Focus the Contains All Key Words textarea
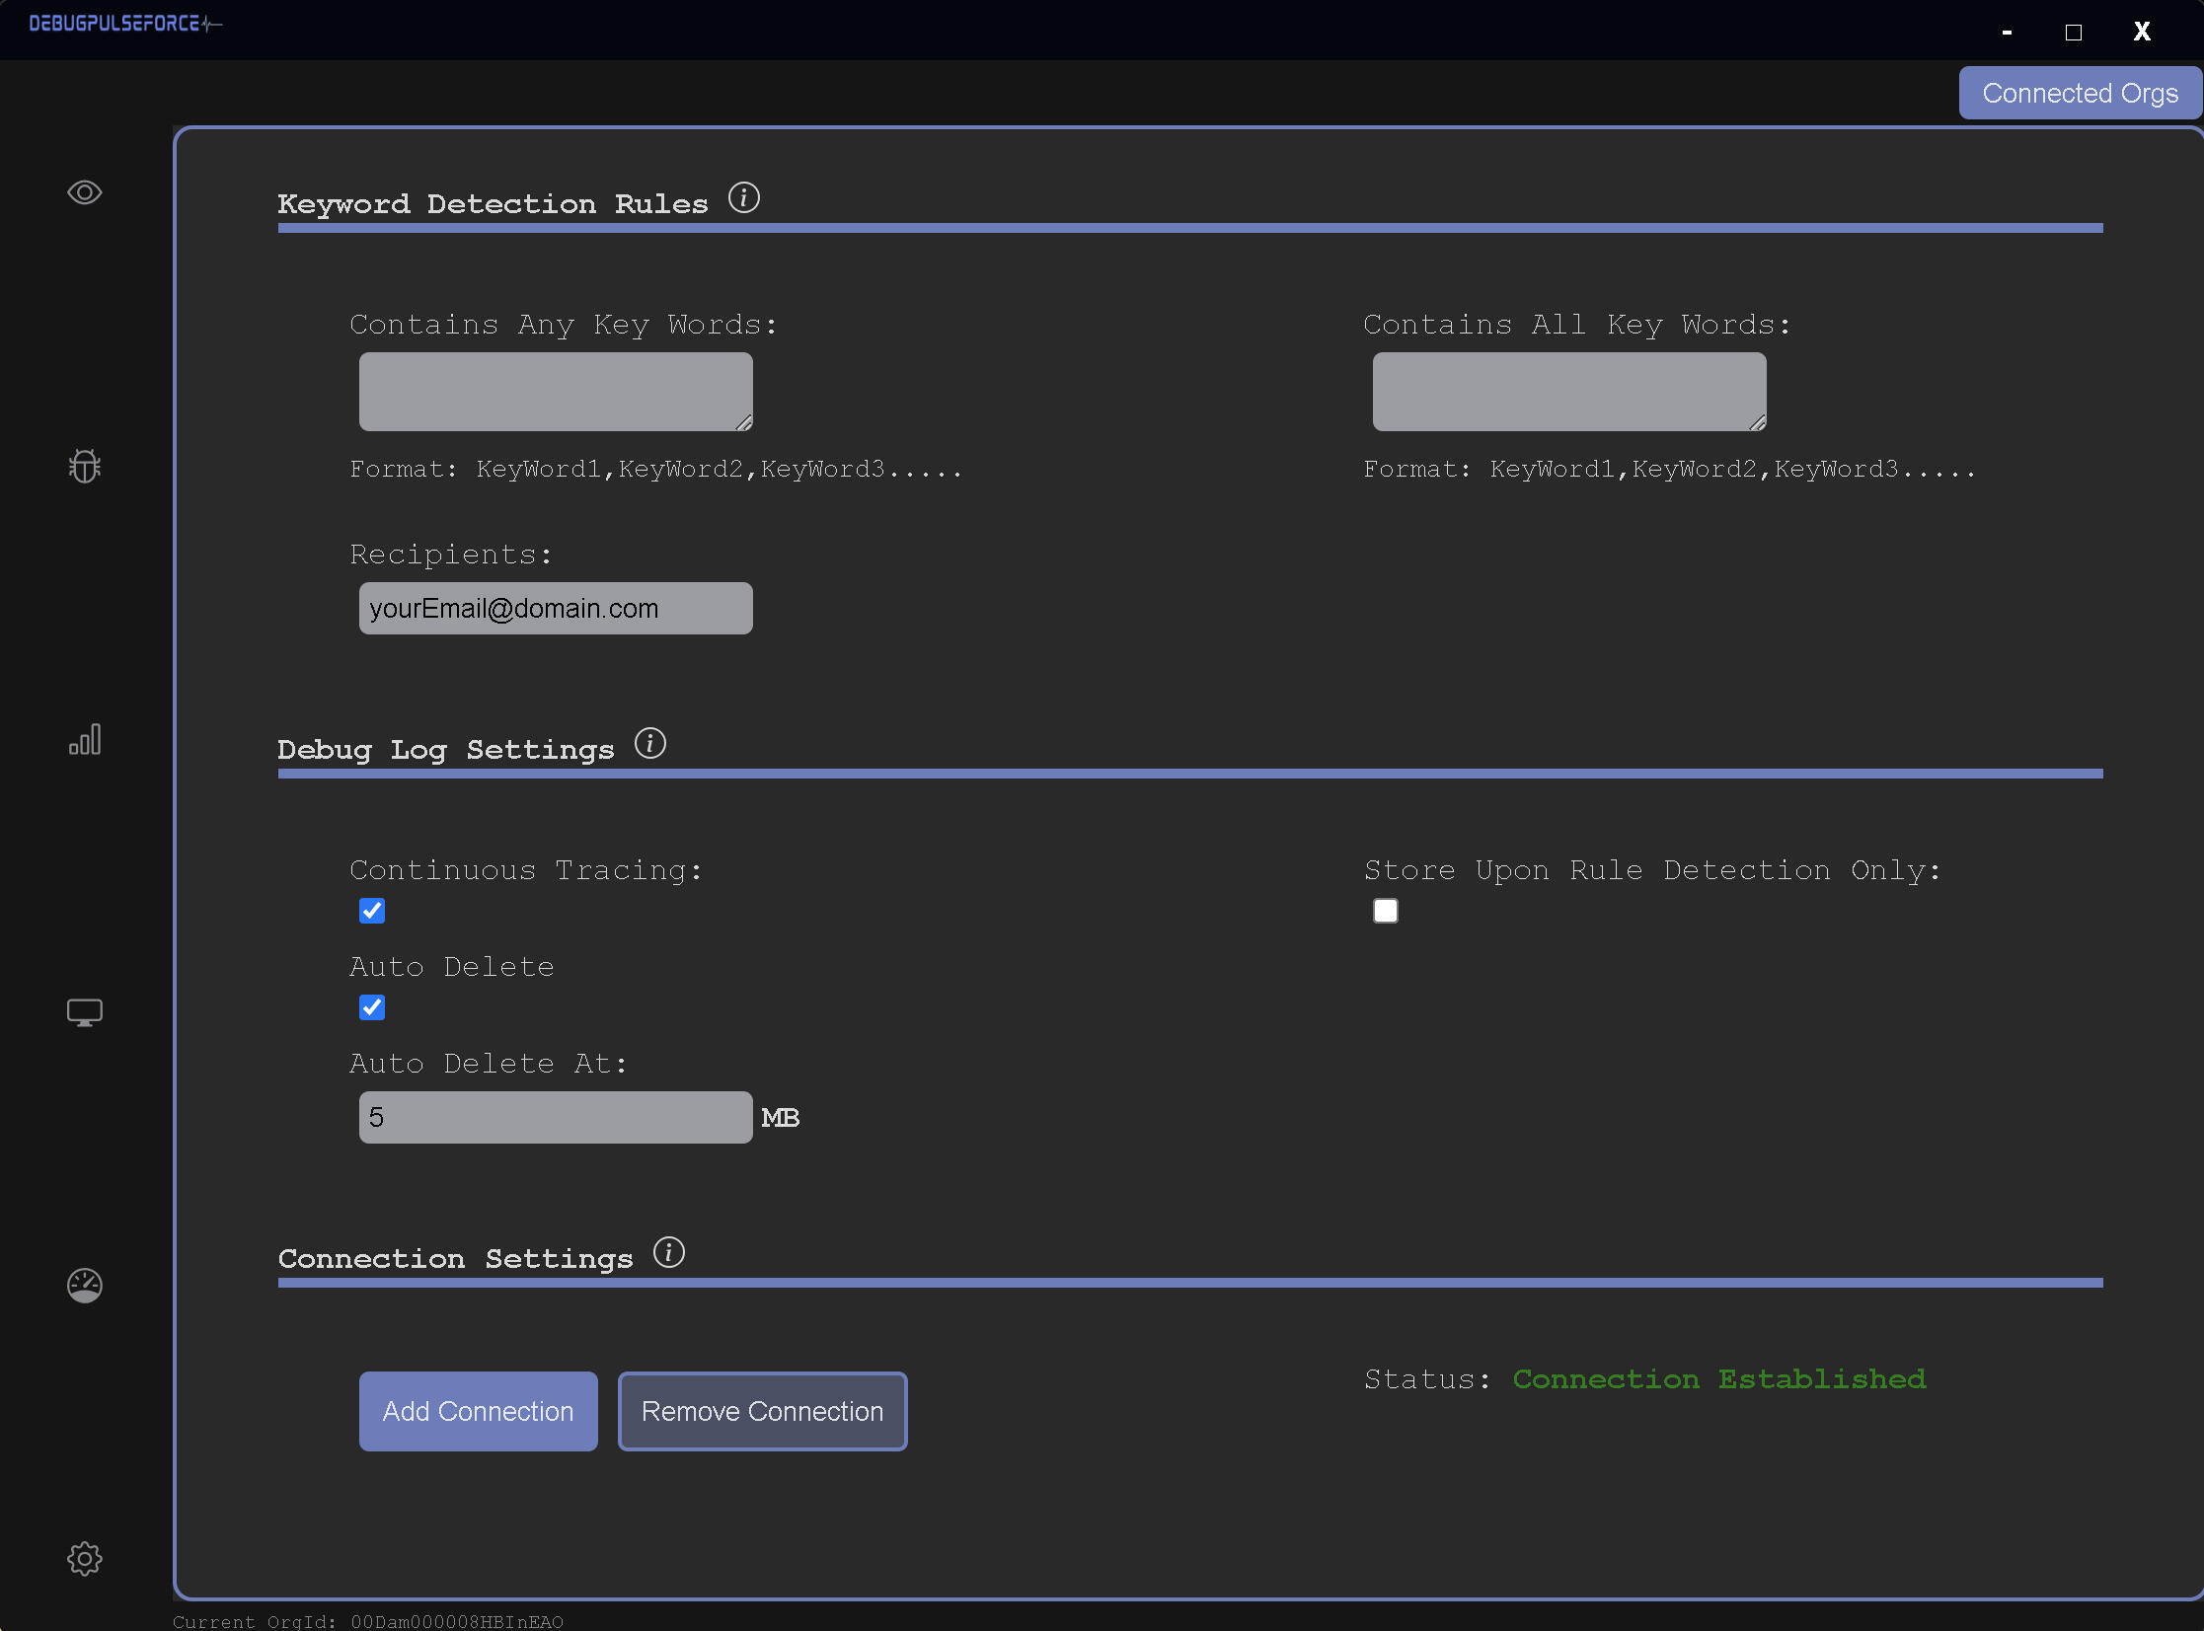Screen dimensions: 2204x1631 [1568, 391]
